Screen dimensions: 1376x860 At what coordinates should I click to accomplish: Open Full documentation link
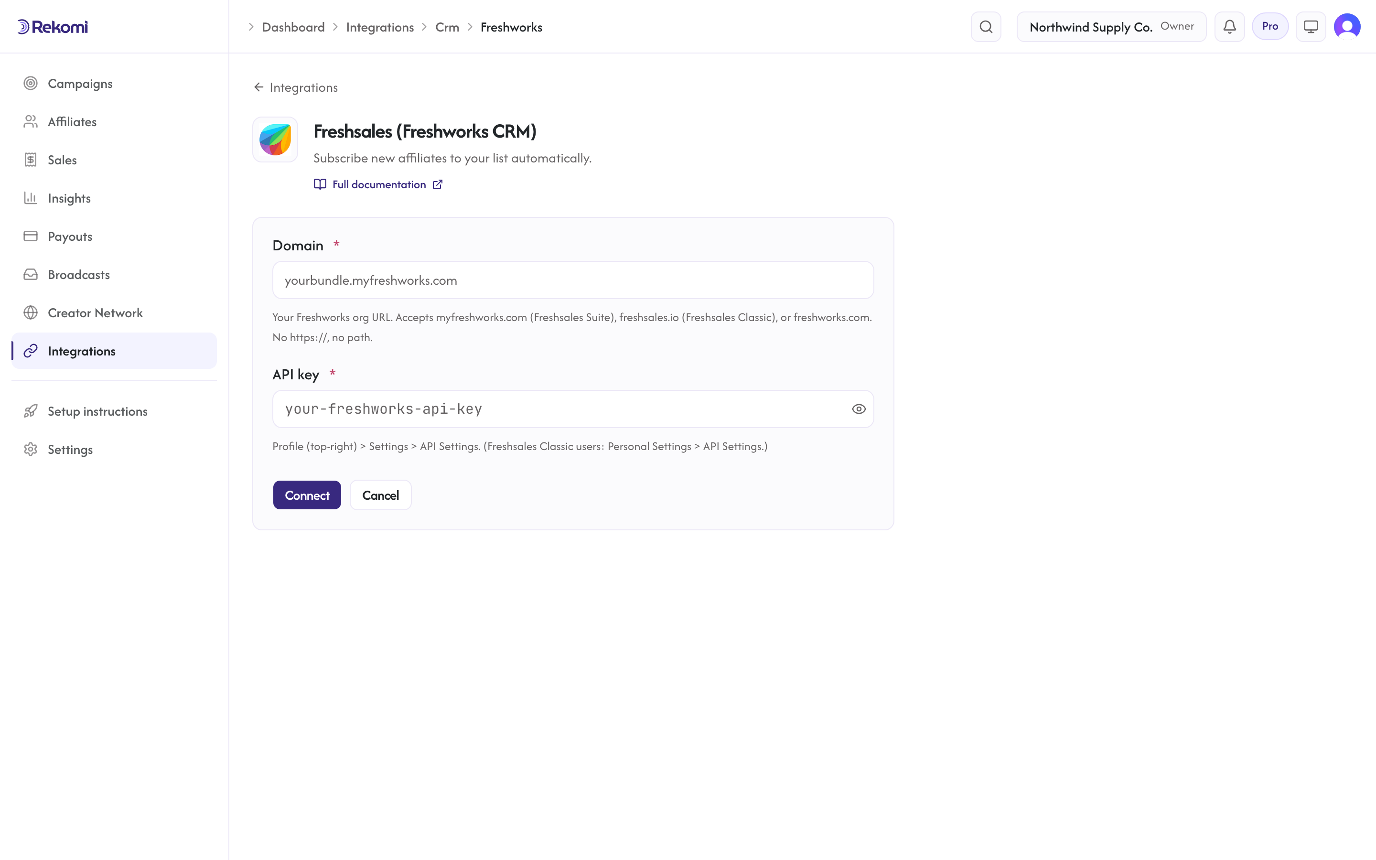[x=378, y=184]
